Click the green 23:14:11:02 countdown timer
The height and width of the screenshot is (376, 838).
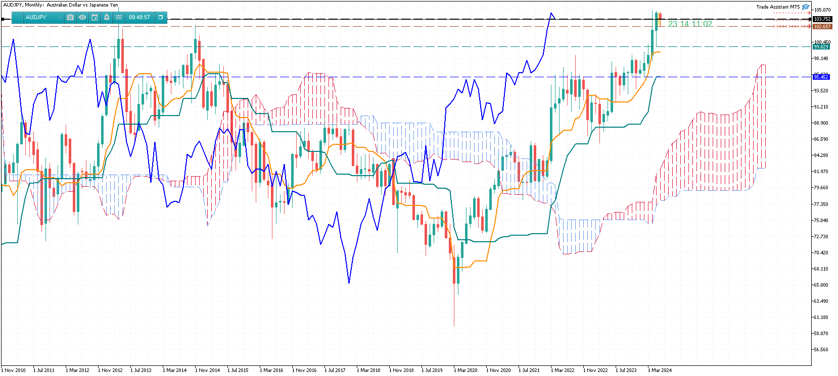point(690,24)
